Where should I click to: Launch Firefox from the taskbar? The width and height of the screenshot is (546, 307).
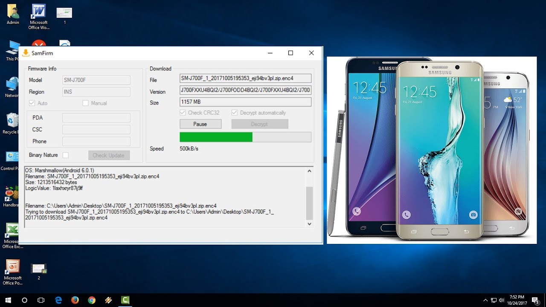[x=75, y=300]
